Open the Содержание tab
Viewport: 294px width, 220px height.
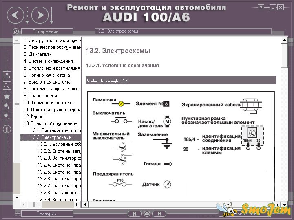(x=47, y=31)
